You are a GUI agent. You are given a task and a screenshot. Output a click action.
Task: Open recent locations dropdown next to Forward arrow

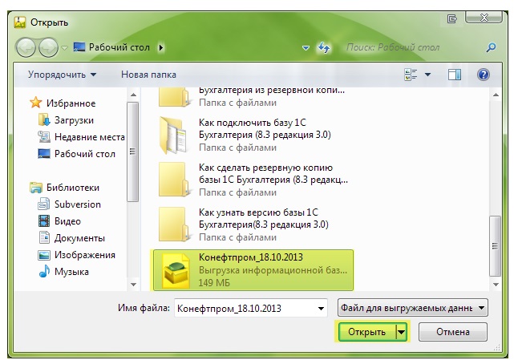[65, 48]
